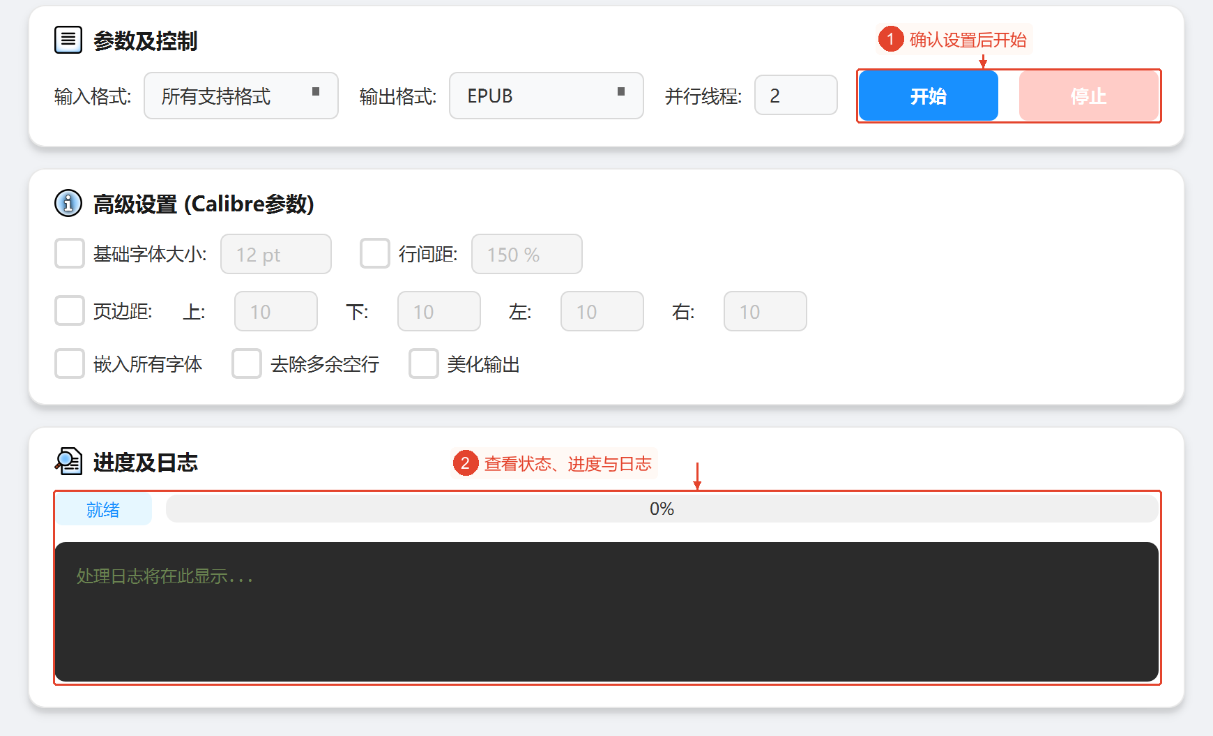Viewport: 1213px width, 736px height.
Task: Click the 150 % line spacing field
Action: pos(527,254)
